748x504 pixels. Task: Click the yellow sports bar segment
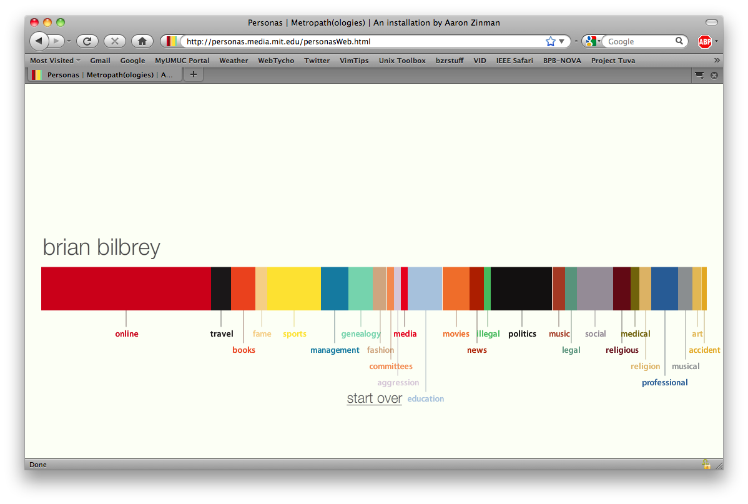click(293, 289)
